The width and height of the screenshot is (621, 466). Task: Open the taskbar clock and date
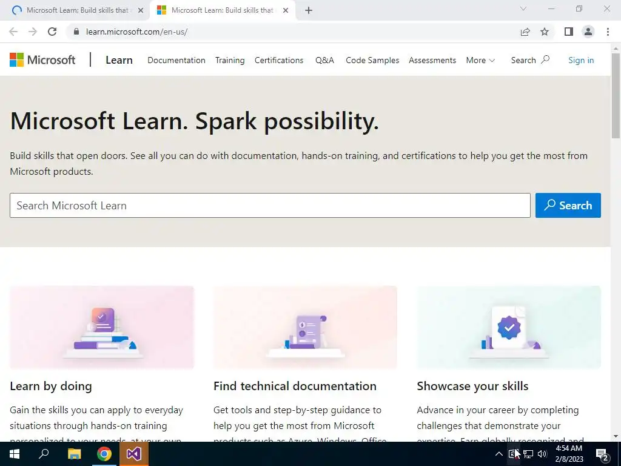pyautogui.click(x=569, y=454)
